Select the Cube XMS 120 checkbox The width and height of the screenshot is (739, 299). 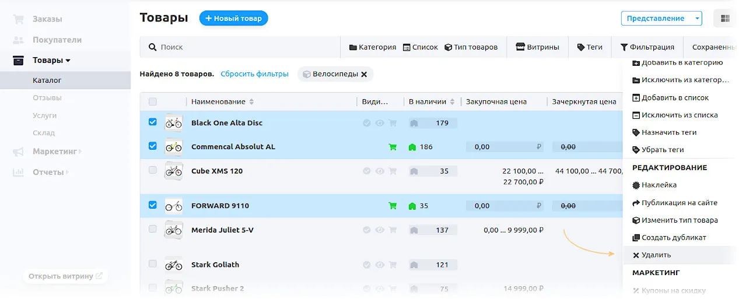(153, 170)
